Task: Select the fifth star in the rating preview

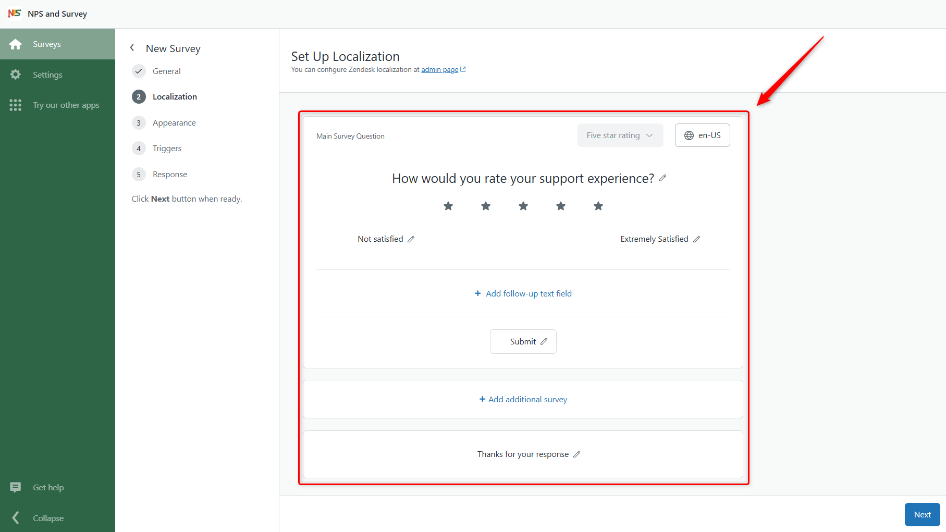Action: pos(598,206)
